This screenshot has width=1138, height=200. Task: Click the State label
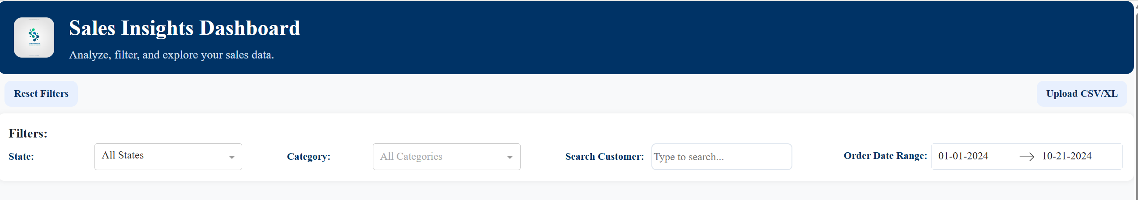[21, 157]
